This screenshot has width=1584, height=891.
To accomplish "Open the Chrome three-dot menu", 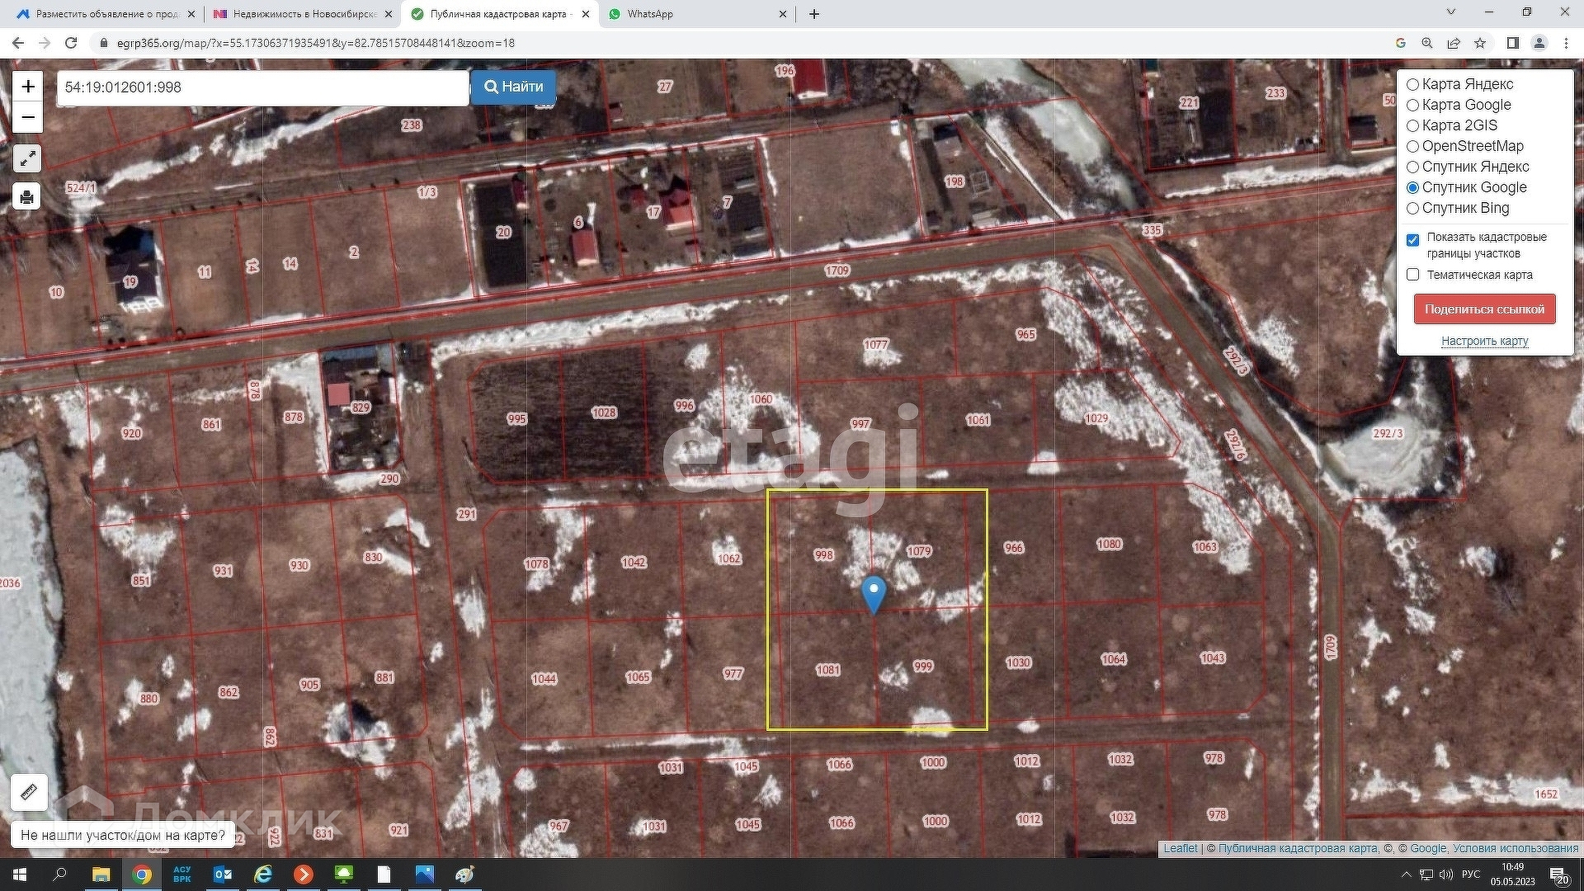I will [x=1566, y=43].
